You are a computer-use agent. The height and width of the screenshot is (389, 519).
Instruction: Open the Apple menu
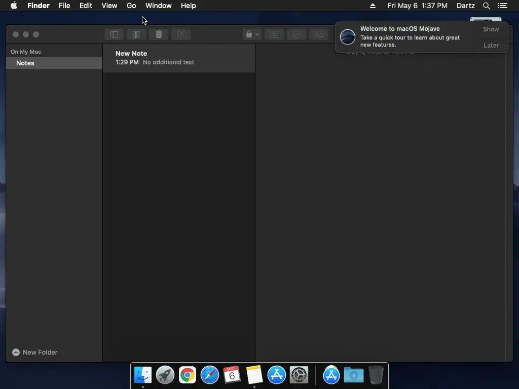[x=14, y=6]
